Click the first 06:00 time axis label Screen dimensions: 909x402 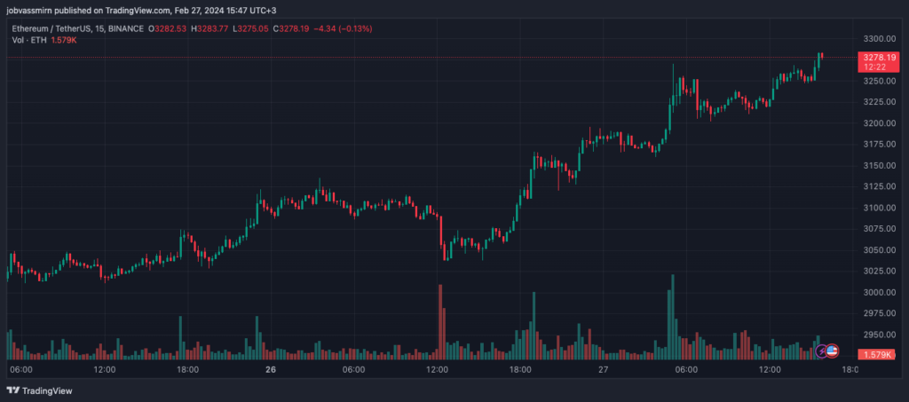click(x=21, y=369)
